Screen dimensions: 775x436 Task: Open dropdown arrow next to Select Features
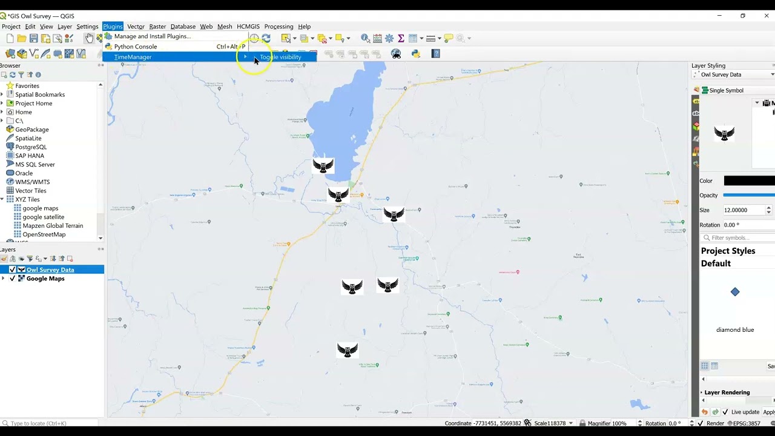tap(294, 38)
